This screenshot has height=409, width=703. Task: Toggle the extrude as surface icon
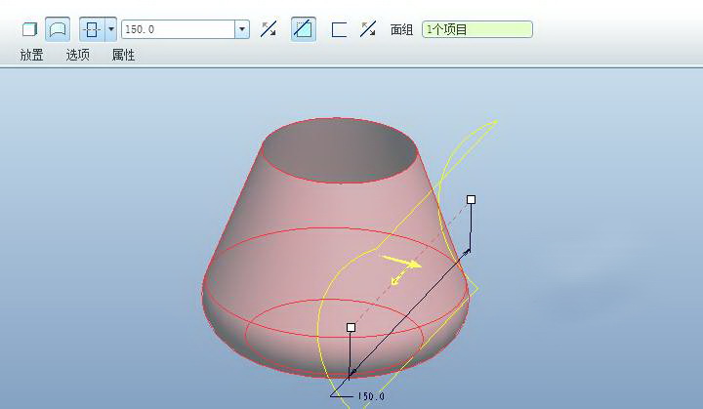[x=58, y=29]
